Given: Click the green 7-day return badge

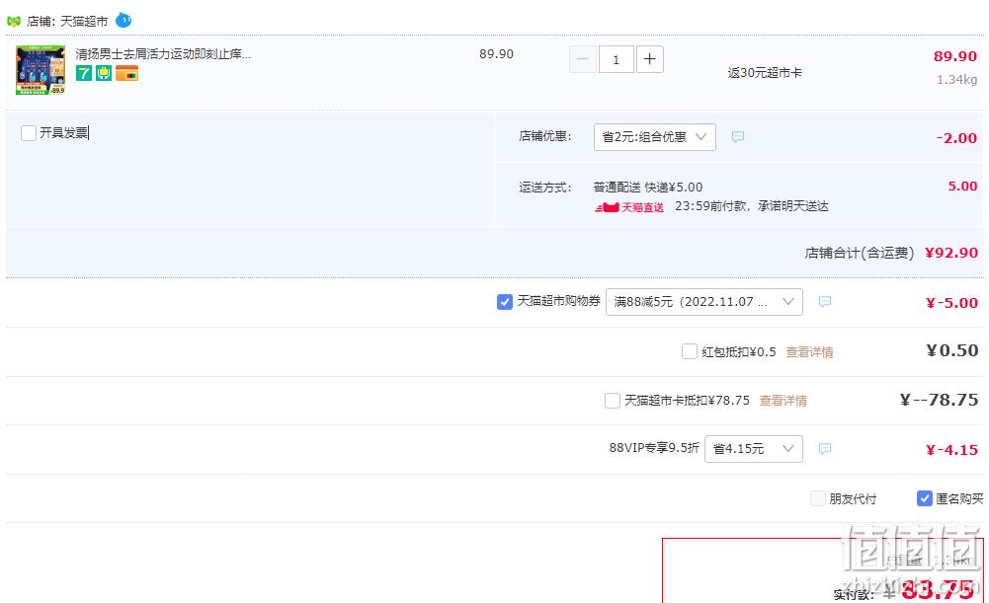Looking at the screenshot, I should pos(83,73).
